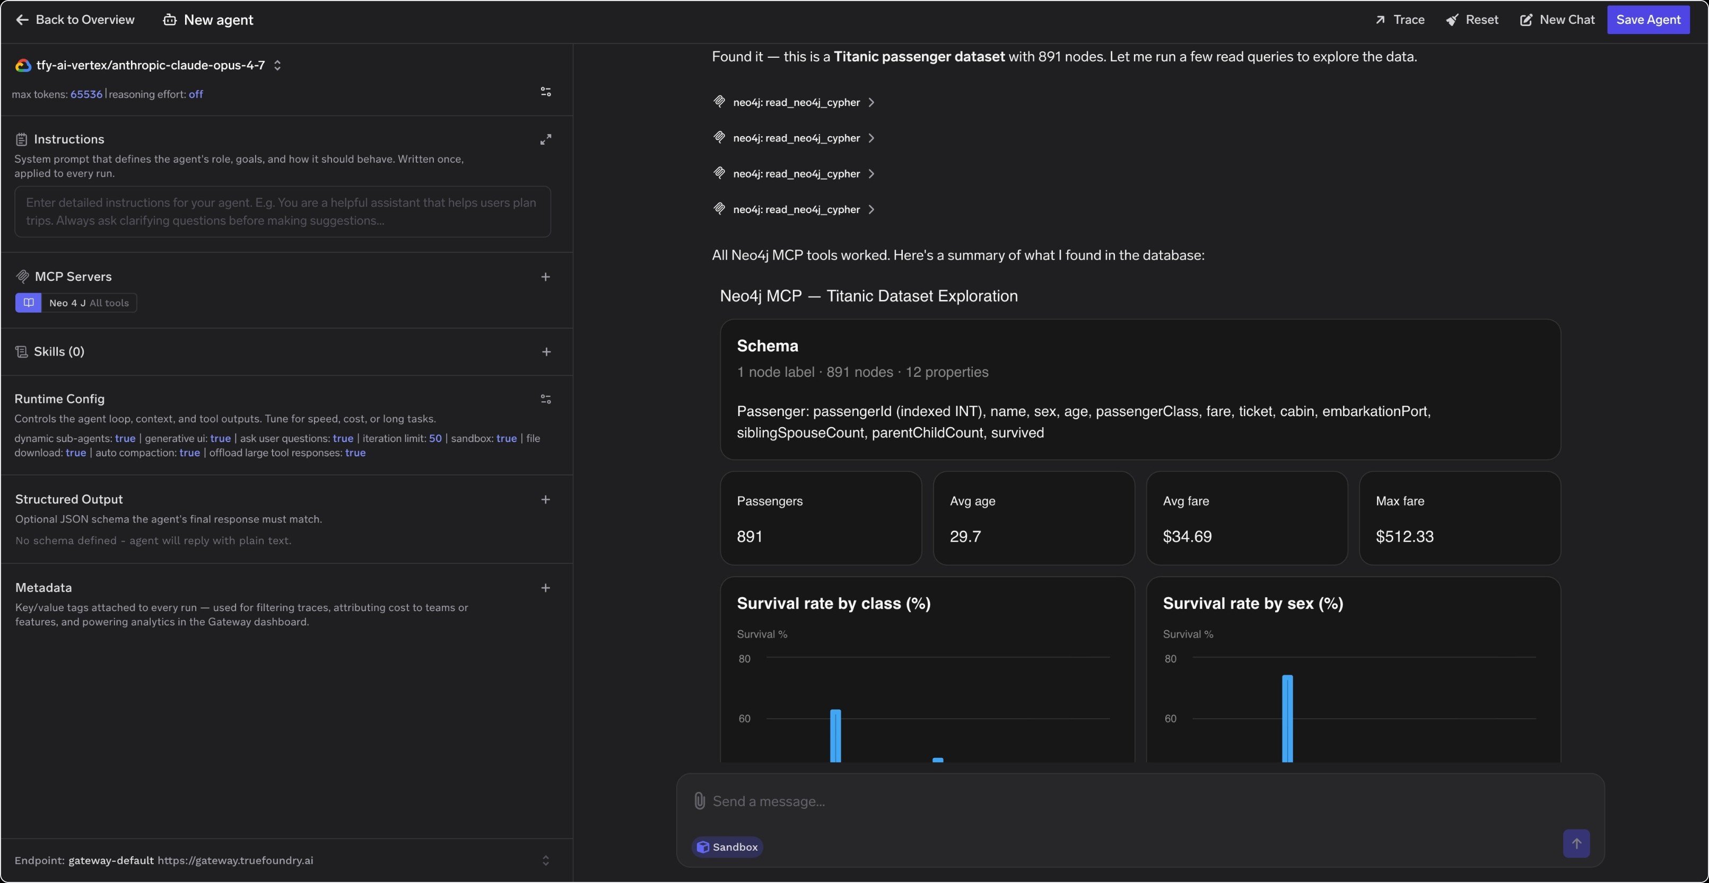Screen dimensions: 1709x883
Task: Click the robot icon beside New agent
Action: pos(170,20)
